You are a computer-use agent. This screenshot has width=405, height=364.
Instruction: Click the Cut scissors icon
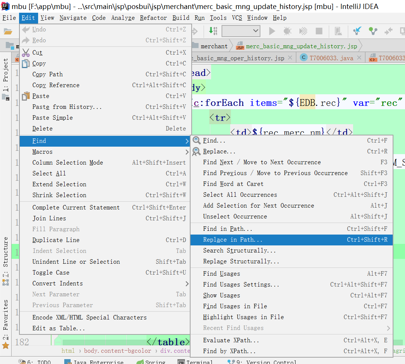coord(26,52)
